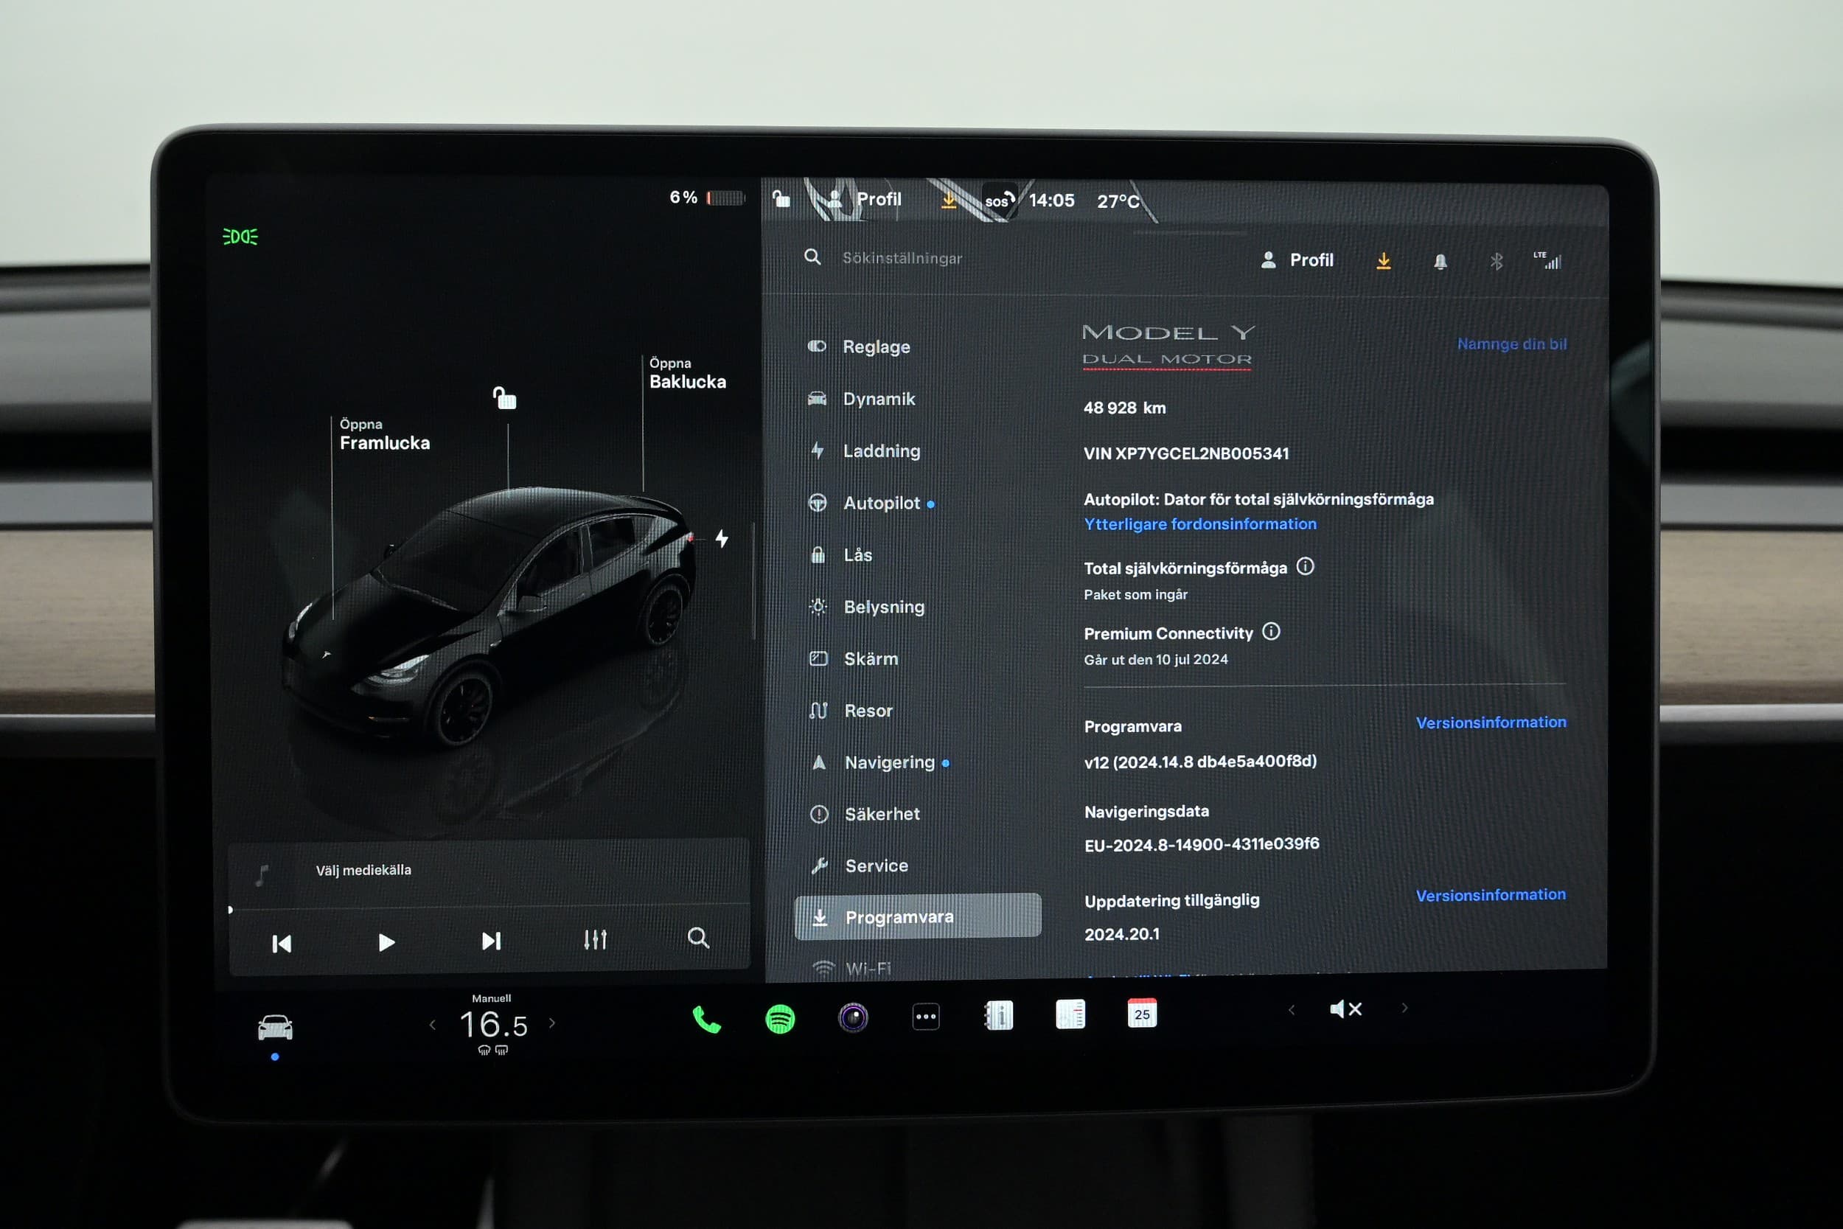Image resolution: width=1843 pixels, height=1229 pixels.
Task: Open the release notes notepad icon
Action: click(x=1070, y=1014)
